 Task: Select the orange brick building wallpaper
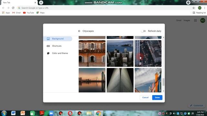tap(92, 53)
